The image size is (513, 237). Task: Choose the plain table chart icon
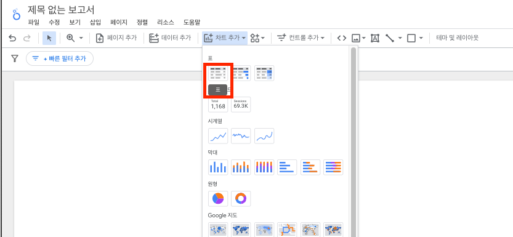[218, 73]
